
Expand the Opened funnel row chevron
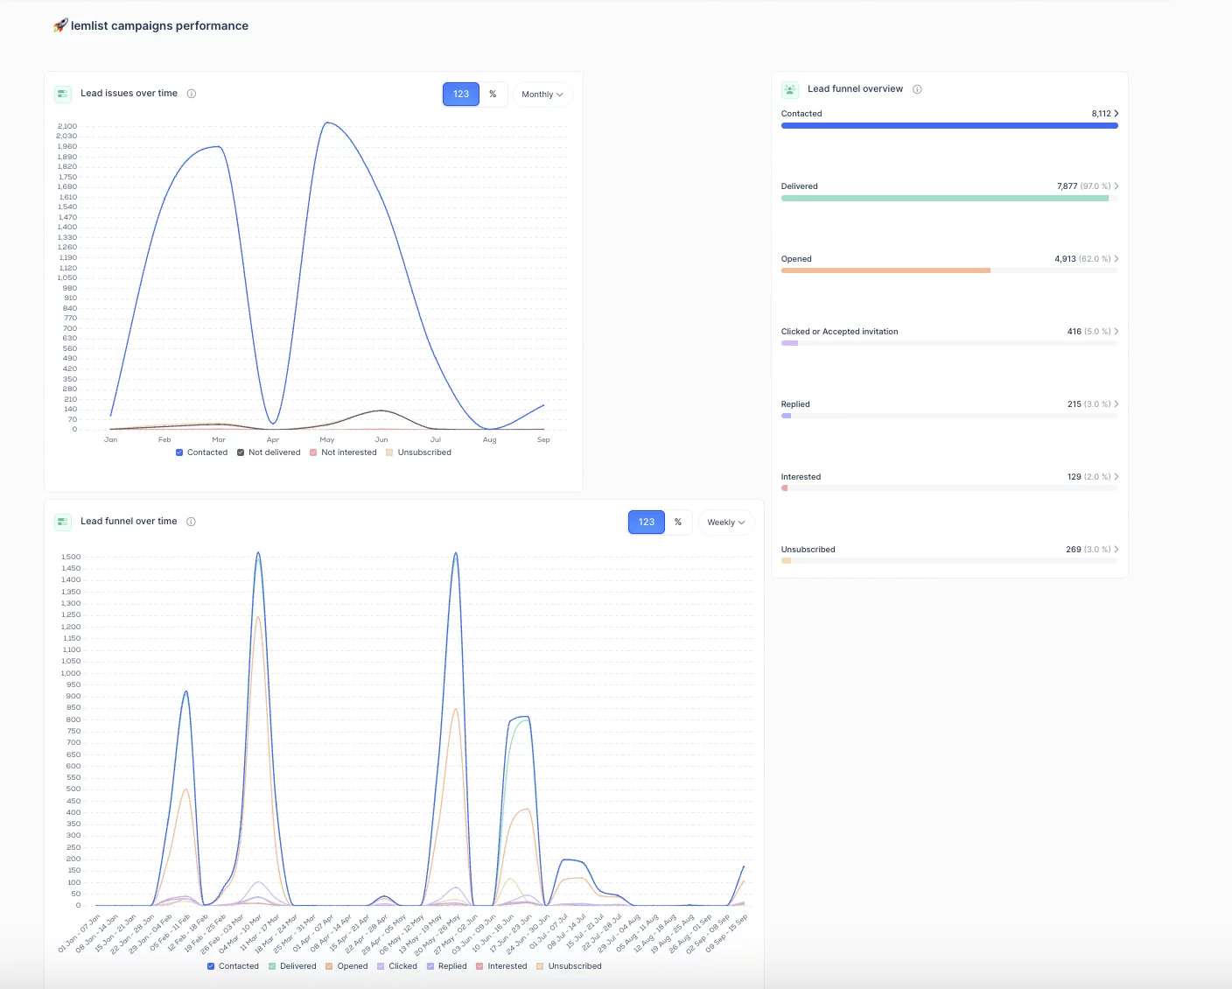pos(1116,259)
